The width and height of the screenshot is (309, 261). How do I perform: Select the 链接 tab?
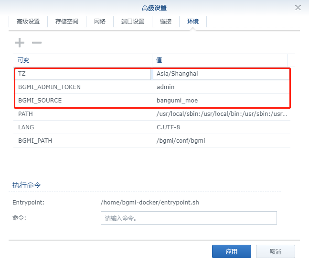[x=166, y=22]
